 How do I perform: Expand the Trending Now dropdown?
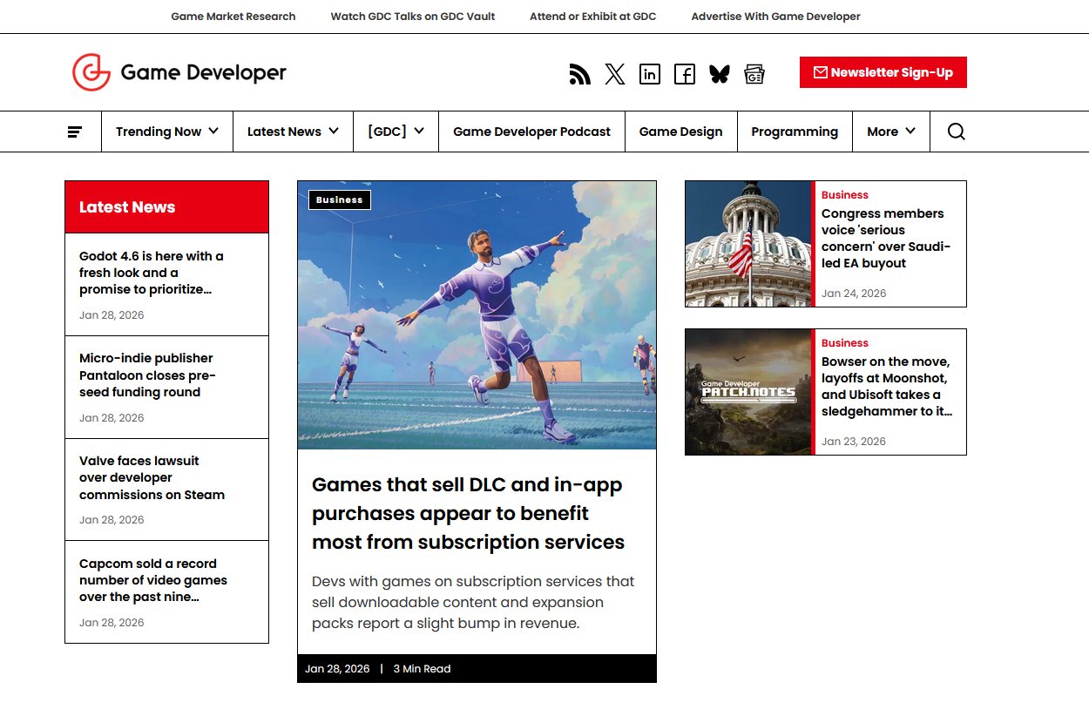coord(167,132)
